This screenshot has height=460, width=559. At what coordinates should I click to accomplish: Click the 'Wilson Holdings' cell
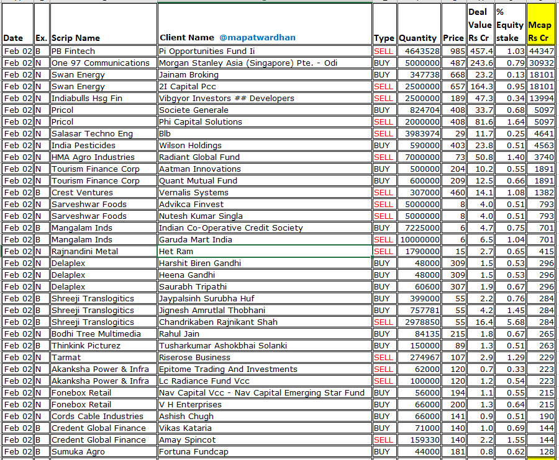point(265,145)
